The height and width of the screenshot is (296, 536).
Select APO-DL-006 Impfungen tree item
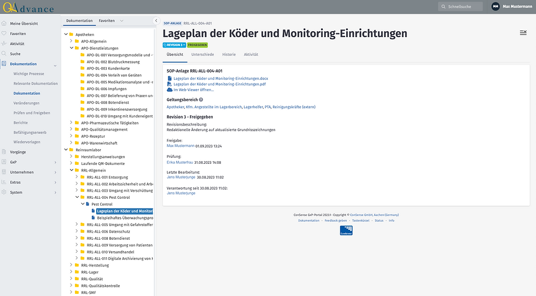[x=107, y=89]
